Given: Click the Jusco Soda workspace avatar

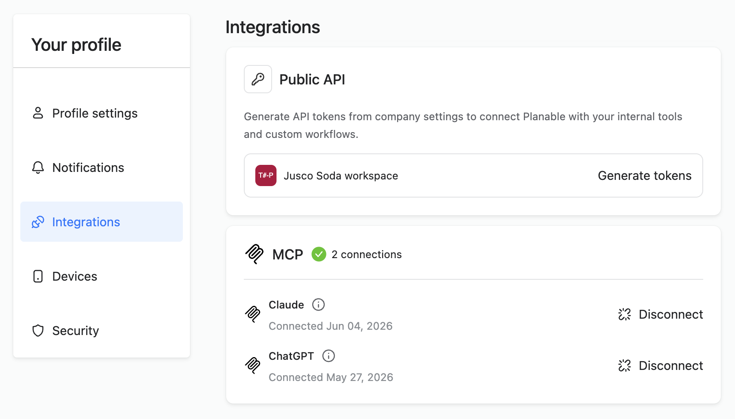Looking at the screenshot, I should coord(266,175).
